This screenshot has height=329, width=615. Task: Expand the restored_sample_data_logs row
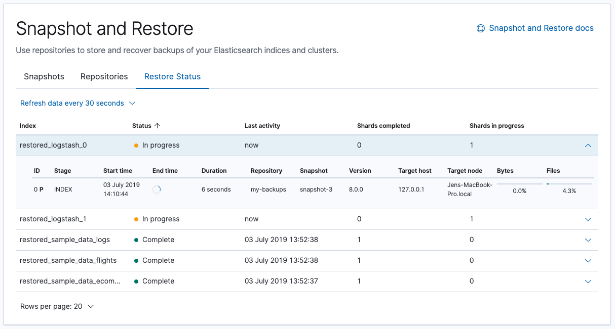pos(588,240)
